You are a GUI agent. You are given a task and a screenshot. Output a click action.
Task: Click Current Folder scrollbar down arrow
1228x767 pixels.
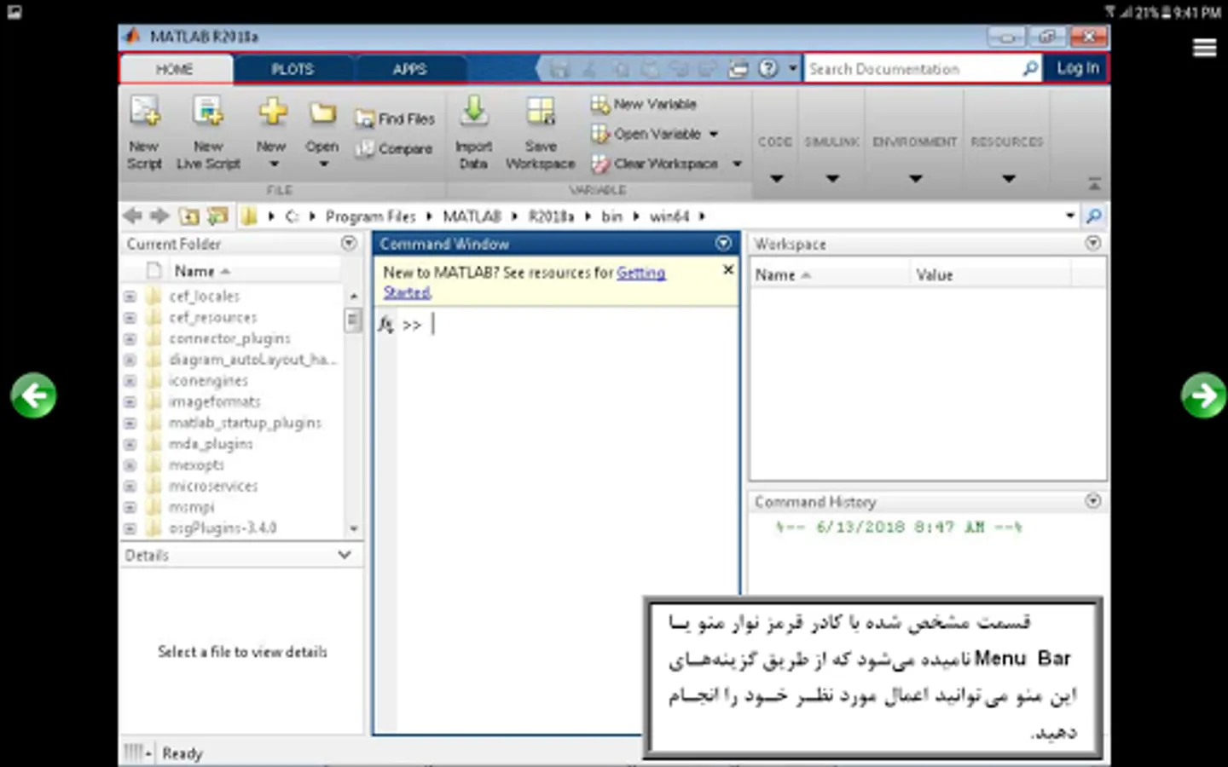354,529
